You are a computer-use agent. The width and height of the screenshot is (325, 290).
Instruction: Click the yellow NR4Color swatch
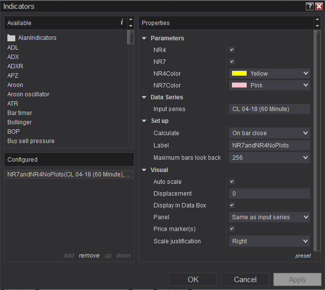click(239, 74)
